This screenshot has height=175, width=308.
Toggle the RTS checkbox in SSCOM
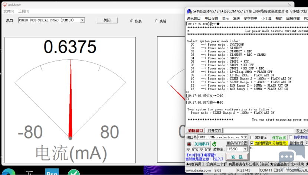click(189, 150)
